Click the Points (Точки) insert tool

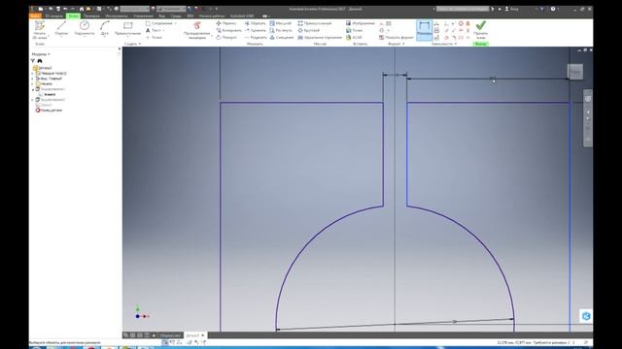[354, 30]
